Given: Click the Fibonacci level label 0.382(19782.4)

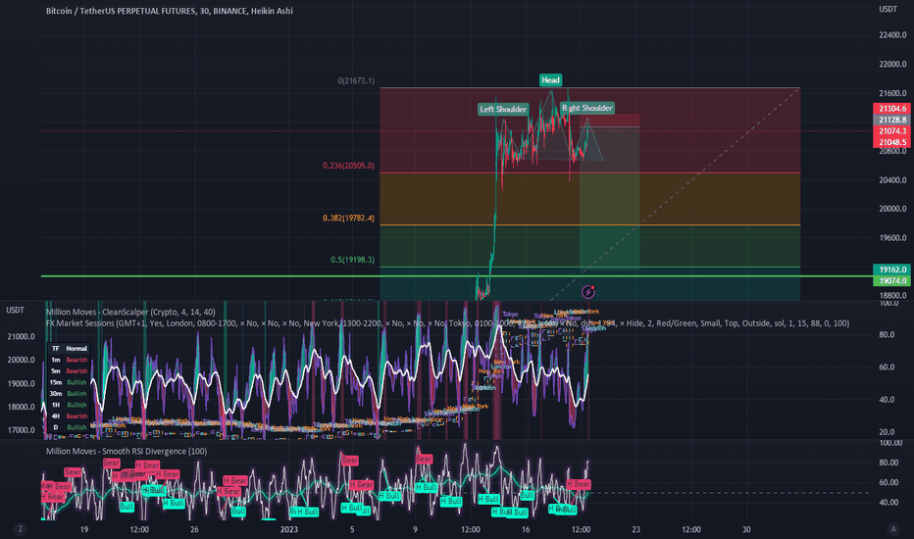Looking at the screenshot, I should tap(348, 218).
